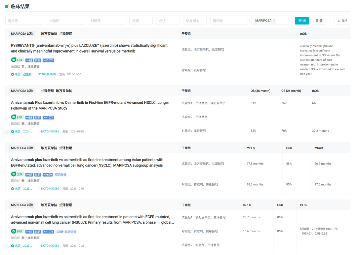Click the 积极 shield icon in first card
This screenshot has width=357, height=255.
point(14,60)
